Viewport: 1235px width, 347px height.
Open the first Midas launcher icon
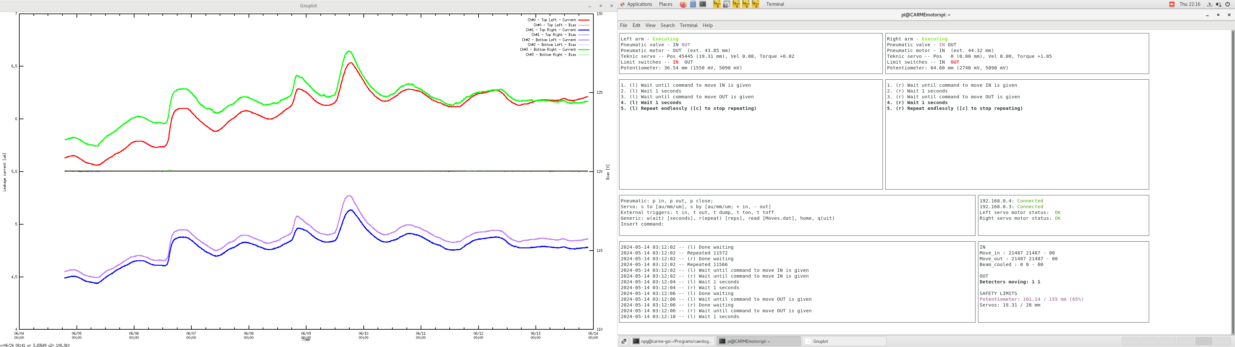717,4
